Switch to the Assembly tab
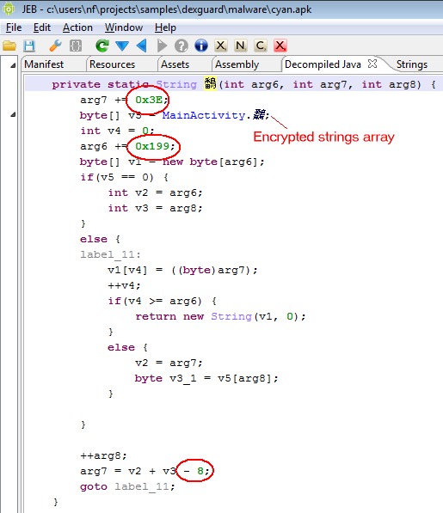 click(x=237, y=64)
